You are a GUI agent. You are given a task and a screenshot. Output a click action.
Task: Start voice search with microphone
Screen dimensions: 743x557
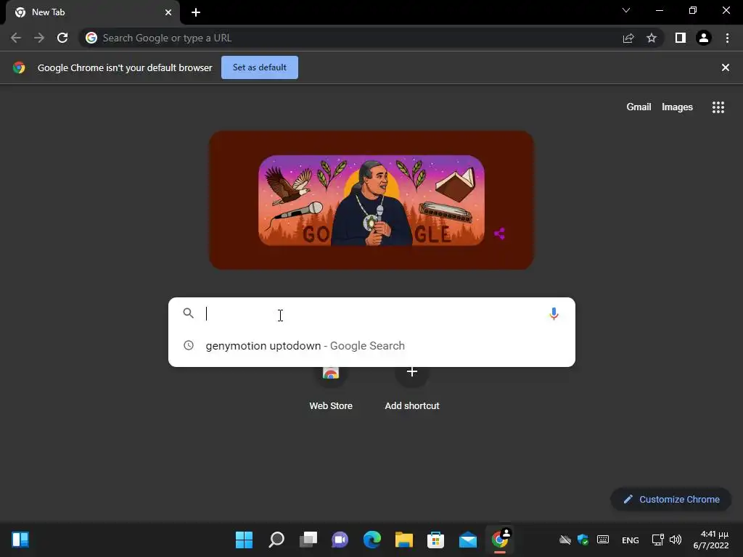[554, 313]
